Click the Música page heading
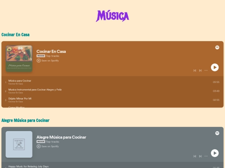 [112, 16]
